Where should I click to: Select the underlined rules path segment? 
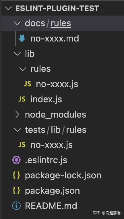coord(61,23)
